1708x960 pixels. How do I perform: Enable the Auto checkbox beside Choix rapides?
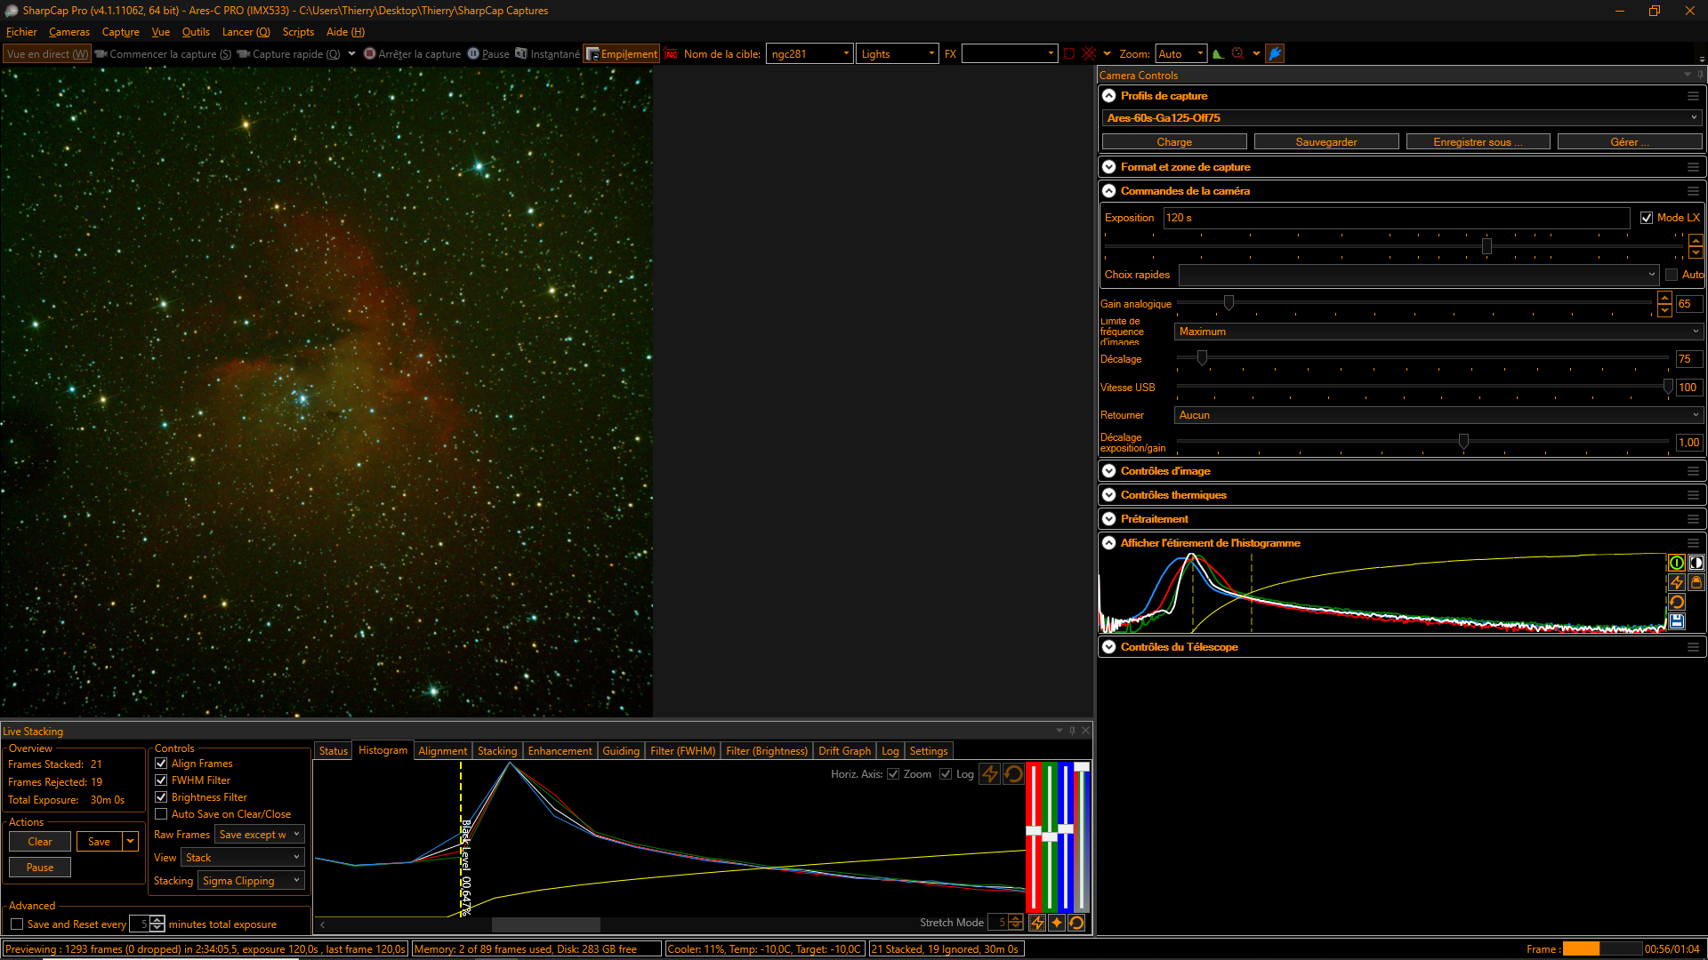tap(1672, 275)
